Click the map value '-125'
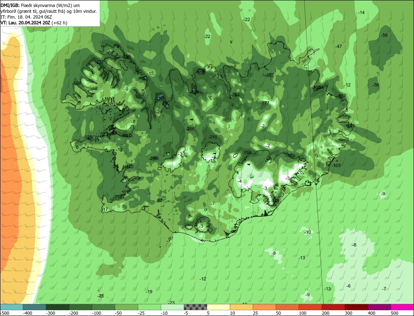 88,137
